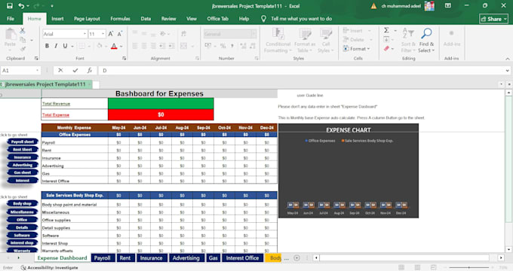
Task: Open the Font settings dialog launcher
Action: 124,59
